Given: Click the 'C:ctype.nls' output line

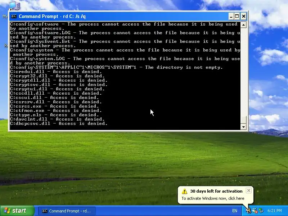Looking at the screenshot, I should pyautogui.click(x=54, y=115).
